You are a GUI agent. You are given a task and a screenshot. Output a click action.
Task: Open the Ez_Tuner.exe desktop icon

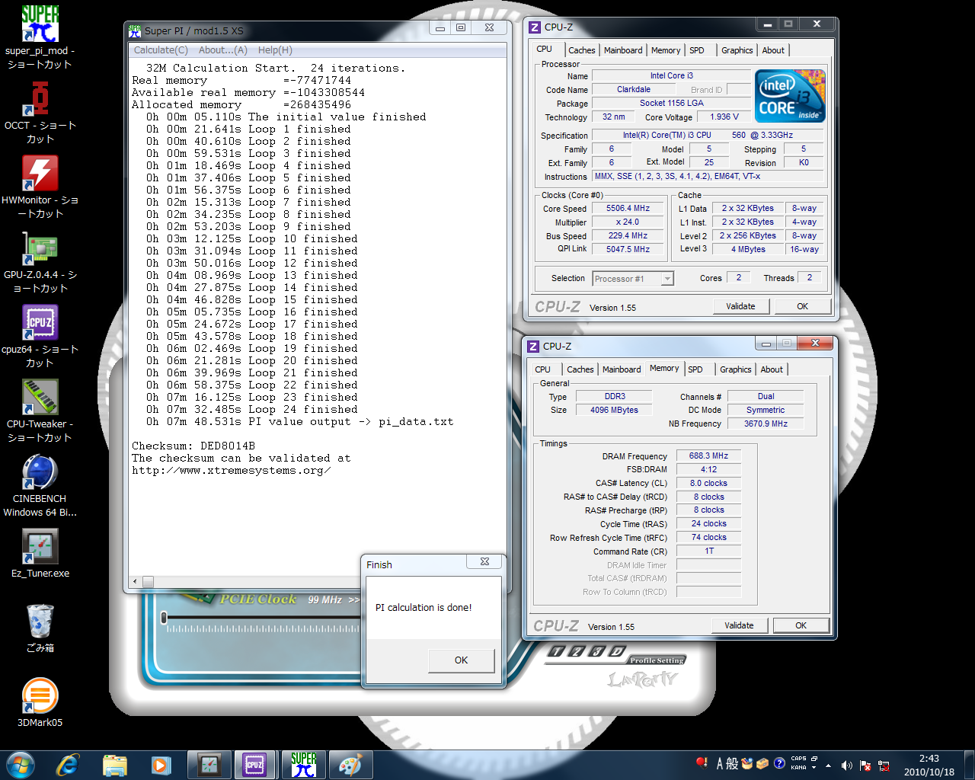(40, 553)
